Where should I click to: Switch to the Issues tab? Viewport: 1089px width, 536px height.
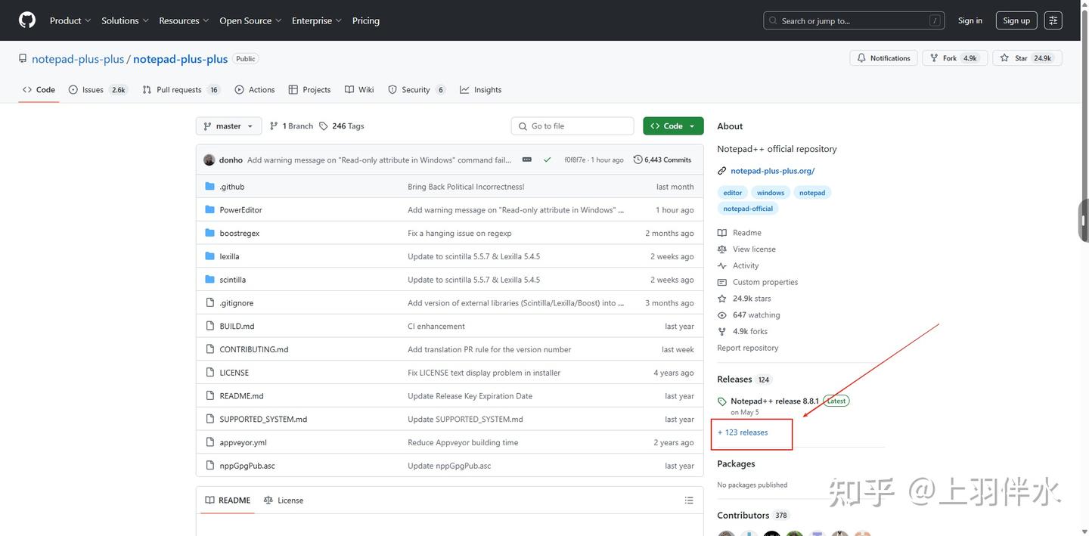[93, 90]
